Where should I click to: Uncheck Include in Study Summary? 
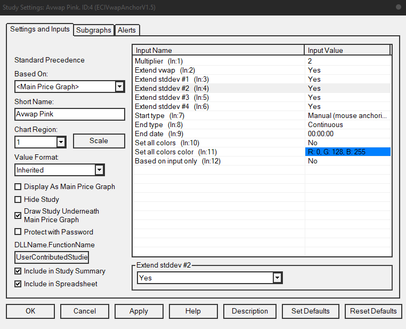point(18,271)
